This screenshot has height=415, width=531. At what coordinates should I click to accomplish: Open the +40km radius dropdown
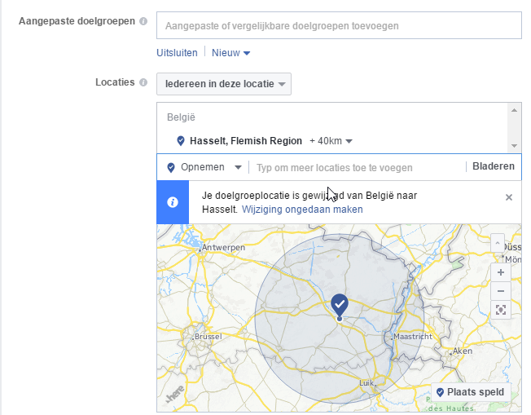tap(331, 141)
